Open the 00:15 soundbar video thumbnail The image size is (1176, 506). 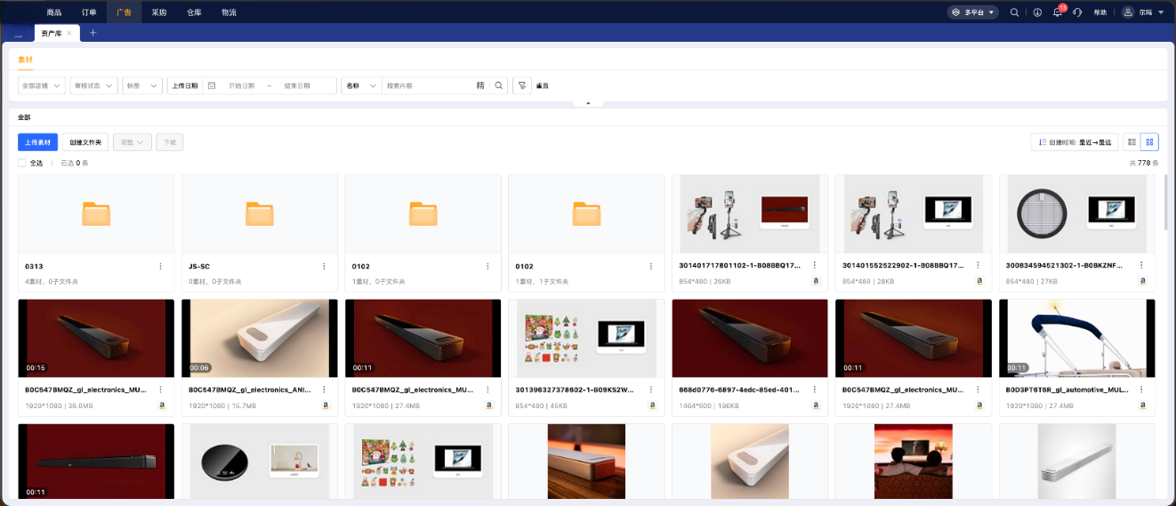point(96,338)
